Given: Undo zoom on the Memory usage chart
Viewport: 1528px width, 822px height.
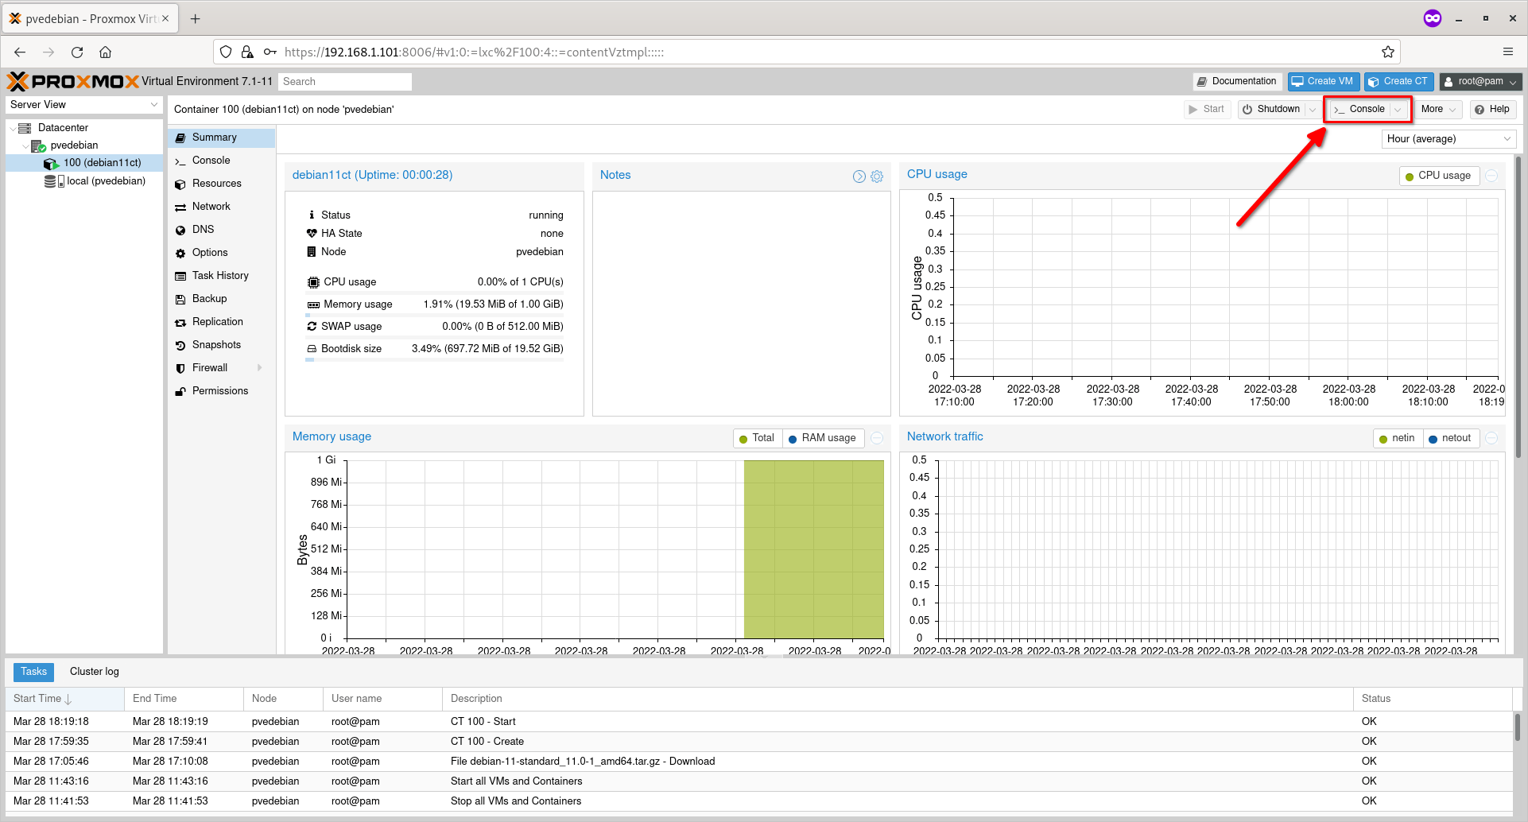Looking at the screenshot, I should [x=877, y=438].
